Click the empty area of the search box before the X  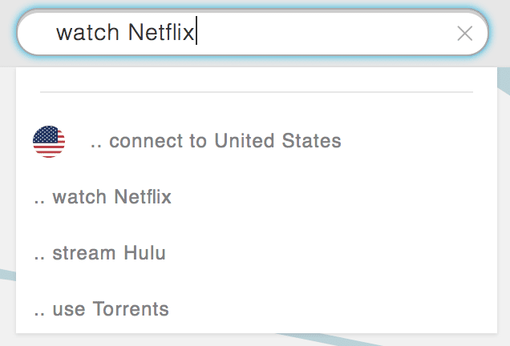coord(326,33)
